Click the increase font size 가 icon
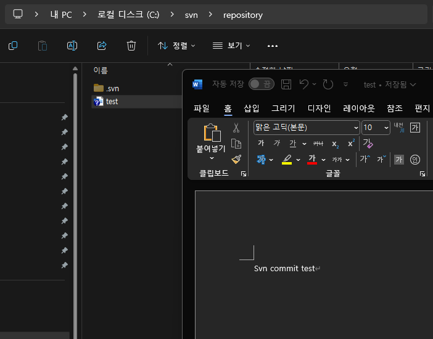The width and height of the screenshot is (433, 339). tap(365, 159)
